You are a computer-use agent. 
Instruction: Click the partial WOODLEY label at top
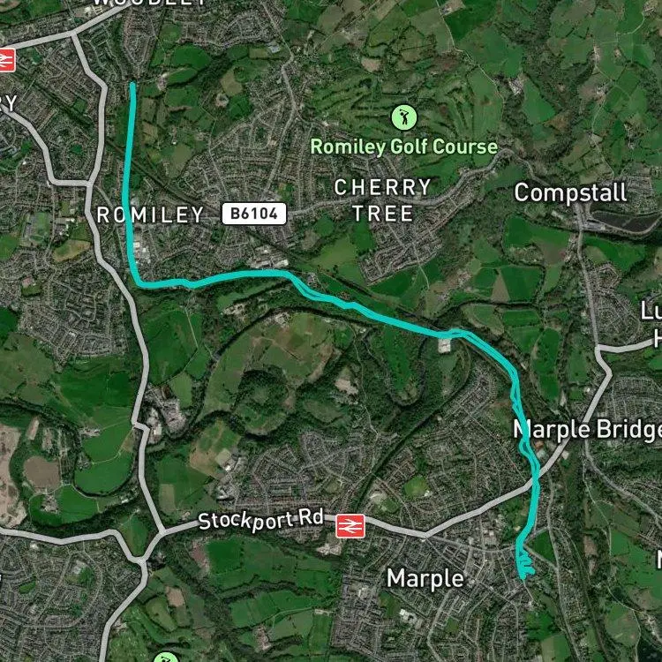tap(150, 2)
